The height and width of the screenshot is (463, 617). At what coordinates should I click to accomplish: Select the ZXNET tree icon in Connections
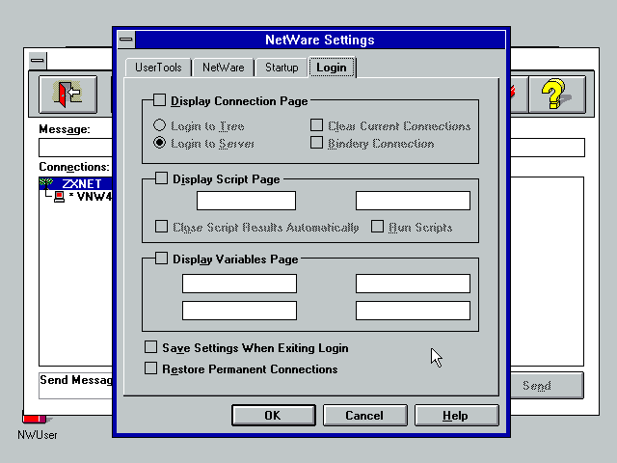[46, 183]
